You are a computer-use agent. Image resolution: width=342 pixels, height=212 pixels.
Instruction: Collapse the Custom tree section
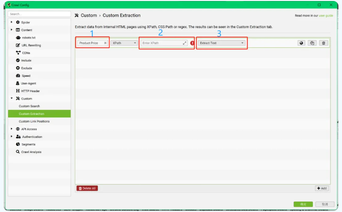coord(12,99)
